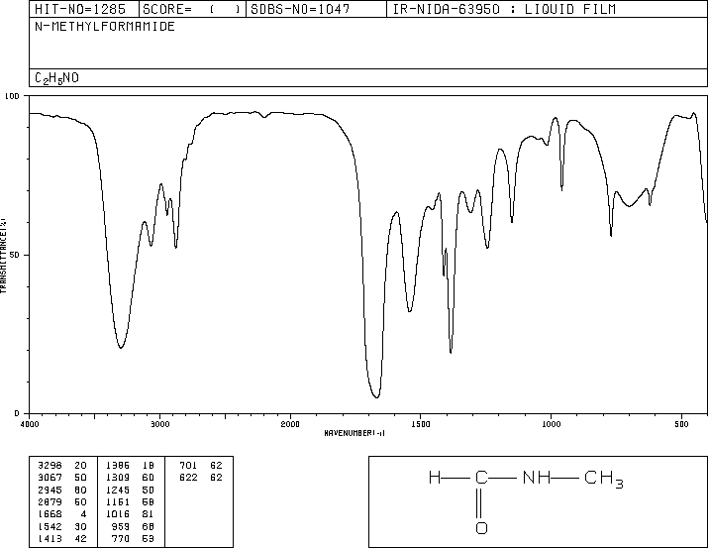Click the 1500 wavenumber axis label
This screenshot has width=708, height=548.
point(421,424)
